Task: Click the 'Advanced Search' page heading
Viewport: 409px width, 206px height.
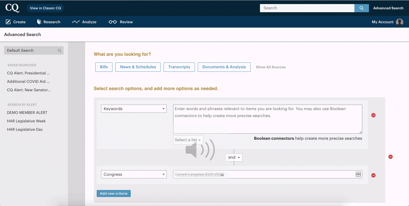Action: click(x=22, y=35)
